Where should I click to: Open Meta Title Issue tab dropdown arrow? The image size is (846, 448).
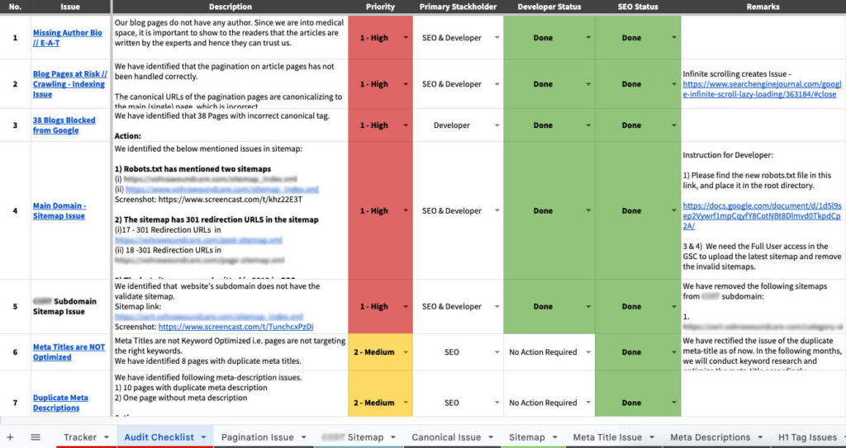pos(653,437)
